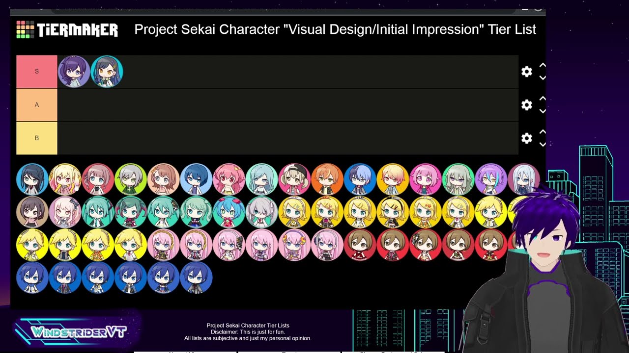Click the red S tier label

click(x=37, y=72)
